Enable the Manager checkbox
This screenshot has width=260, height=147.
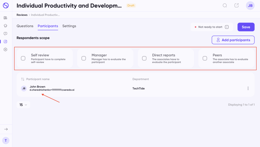coord(84,58)
